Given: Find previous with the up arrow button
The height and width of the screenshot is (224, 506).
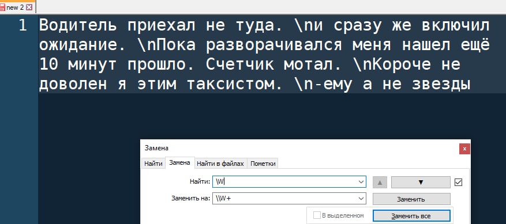Looking at the screenshot, I should pyautogui.click(x=380, y=182).
